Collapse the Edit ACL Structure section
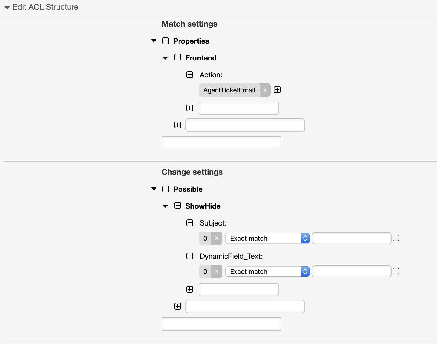 point(7,7)
